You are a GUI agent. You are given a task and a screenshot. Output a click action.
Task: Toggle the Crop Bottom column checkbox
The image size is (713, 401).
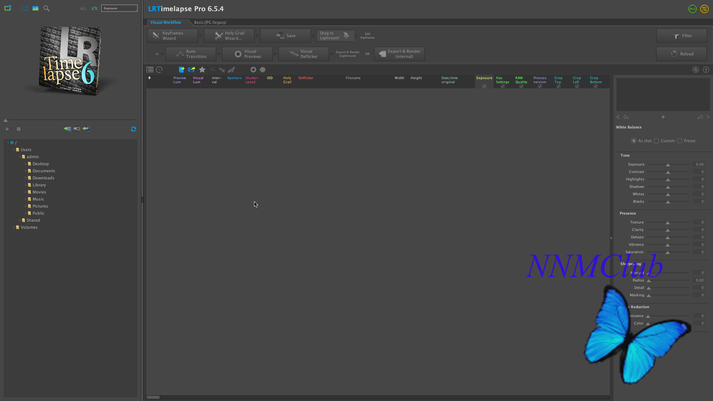pos(596,86)
